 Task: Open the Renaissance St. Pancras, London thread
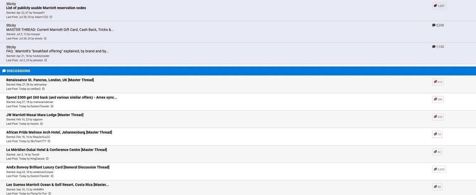coord(50,80)
